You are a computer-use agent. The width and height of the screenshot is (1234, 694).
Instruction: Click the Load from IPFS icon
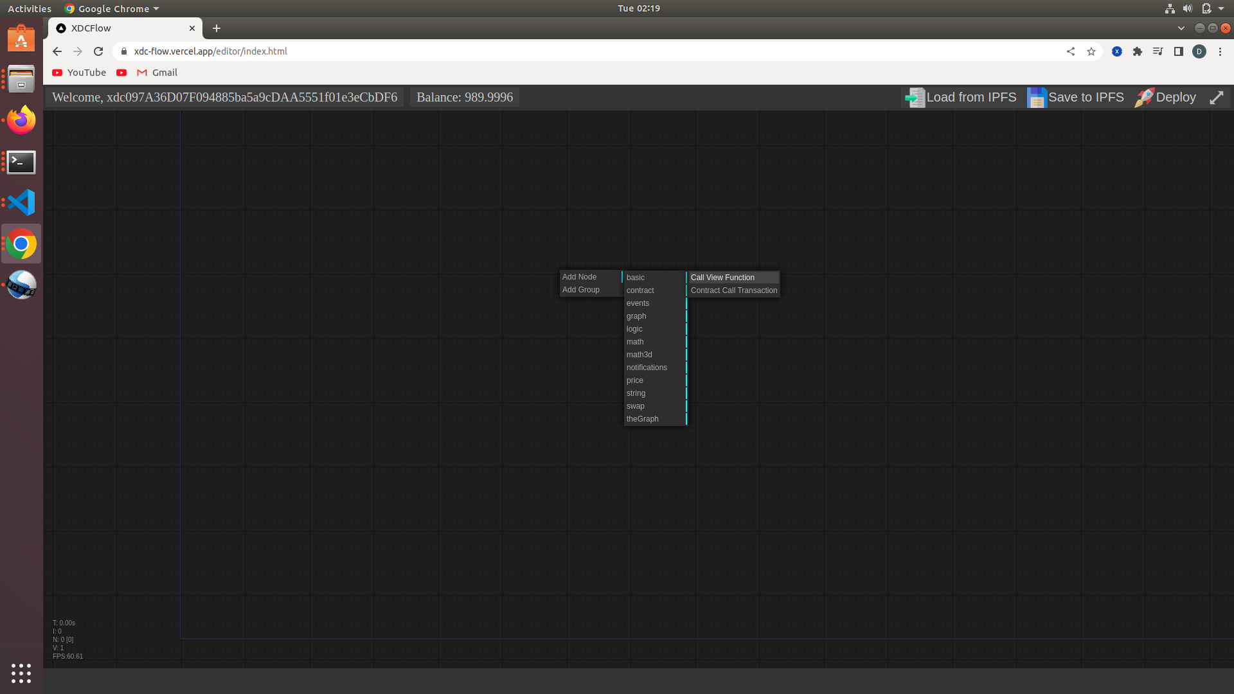(915, 98)
